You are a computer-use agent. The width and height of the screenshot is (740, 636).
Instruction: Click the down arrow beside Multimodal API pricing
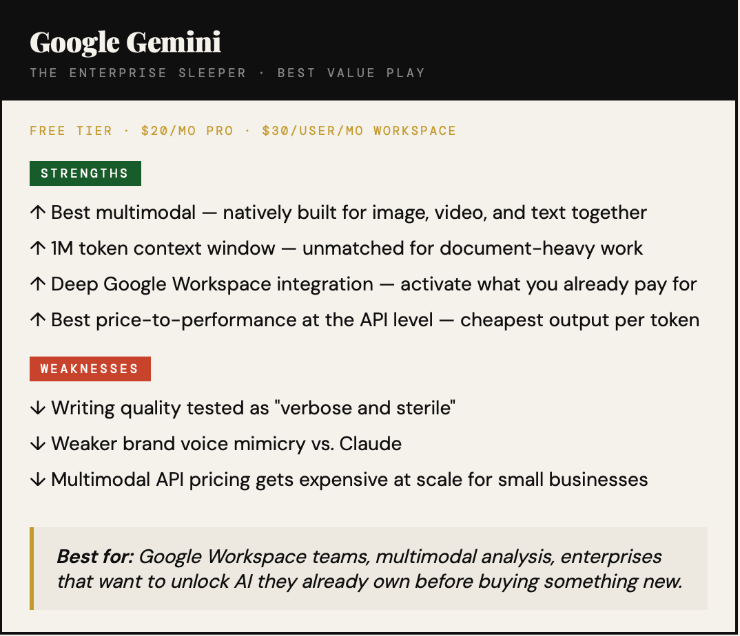tap(38, 480)
